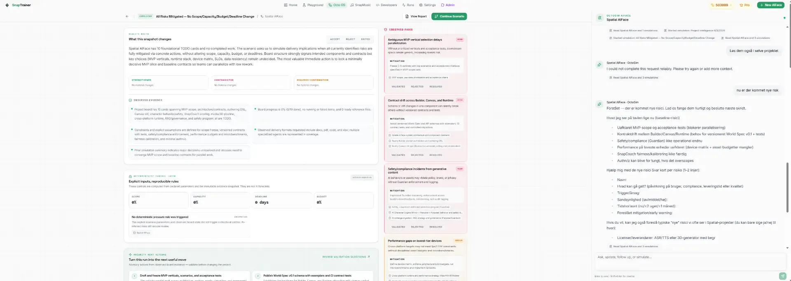Click the Spatial AIFace chip under deterministic rule
The height and width of the screenshot is (281, 791).
click(142, 233)
